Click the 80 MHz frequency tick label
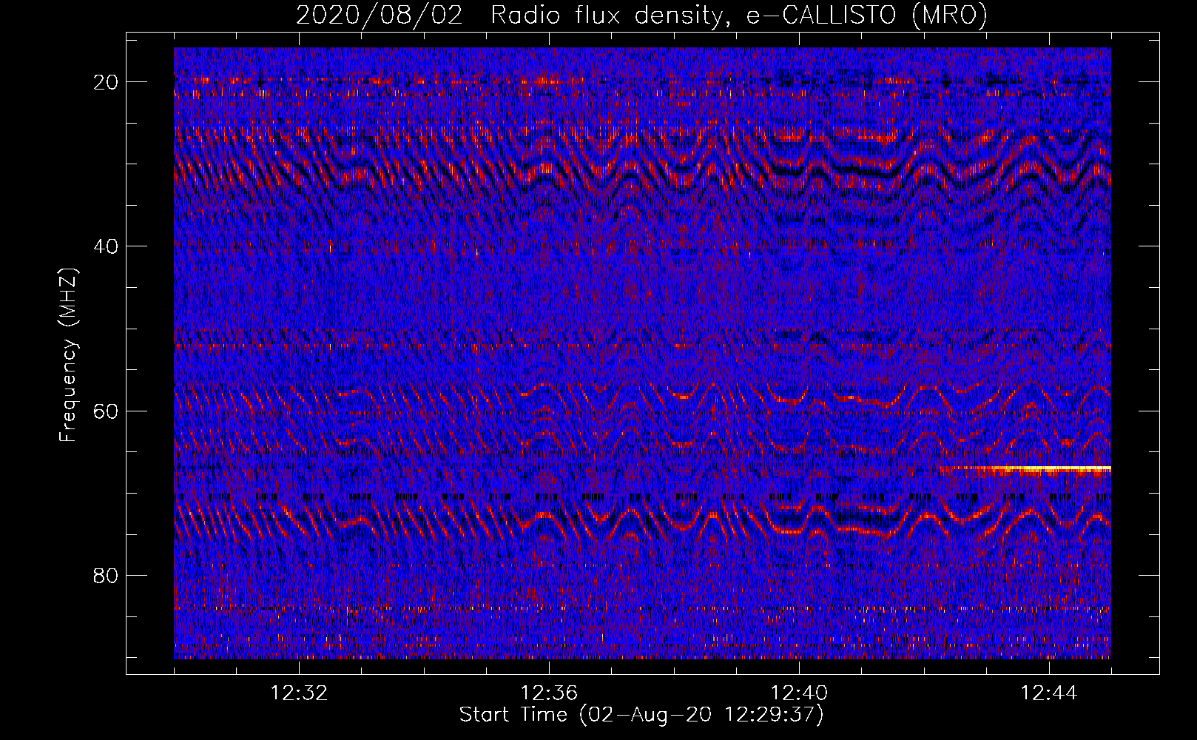1197x740 pixels. click(x=107, y=575)
